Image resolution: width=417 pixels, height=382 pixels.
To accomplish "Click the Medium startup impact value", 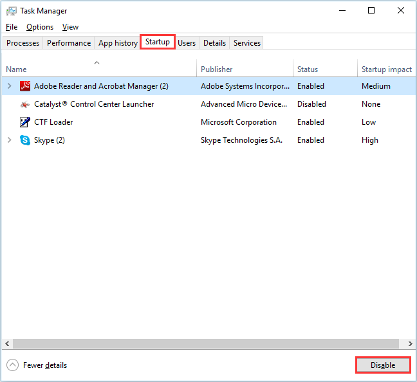I will pos(376,86).
